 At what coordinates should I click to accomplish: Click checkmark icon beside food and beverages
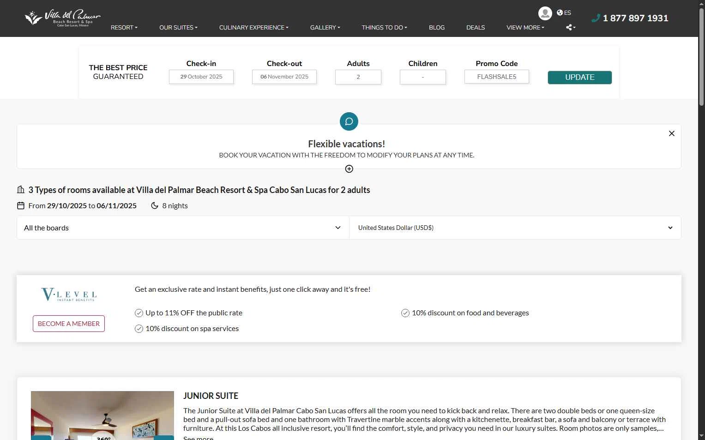tap(405, 313)
